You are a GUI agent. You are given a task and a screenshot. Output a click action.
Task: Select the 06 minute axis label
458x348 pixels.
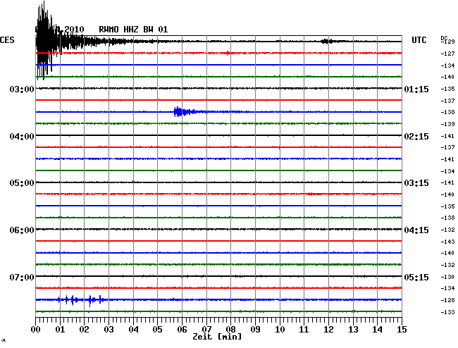(182, 330)
